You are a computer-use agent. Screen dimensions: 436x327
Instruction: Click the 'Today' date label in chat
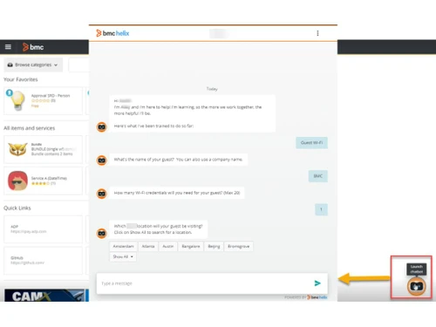click(212, 89)
